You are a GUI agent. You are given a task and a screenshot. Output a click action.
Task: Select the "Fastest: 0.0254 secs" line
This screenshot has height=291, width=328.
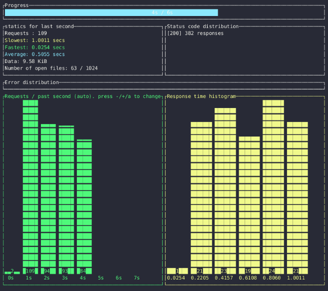coord(35,47)
